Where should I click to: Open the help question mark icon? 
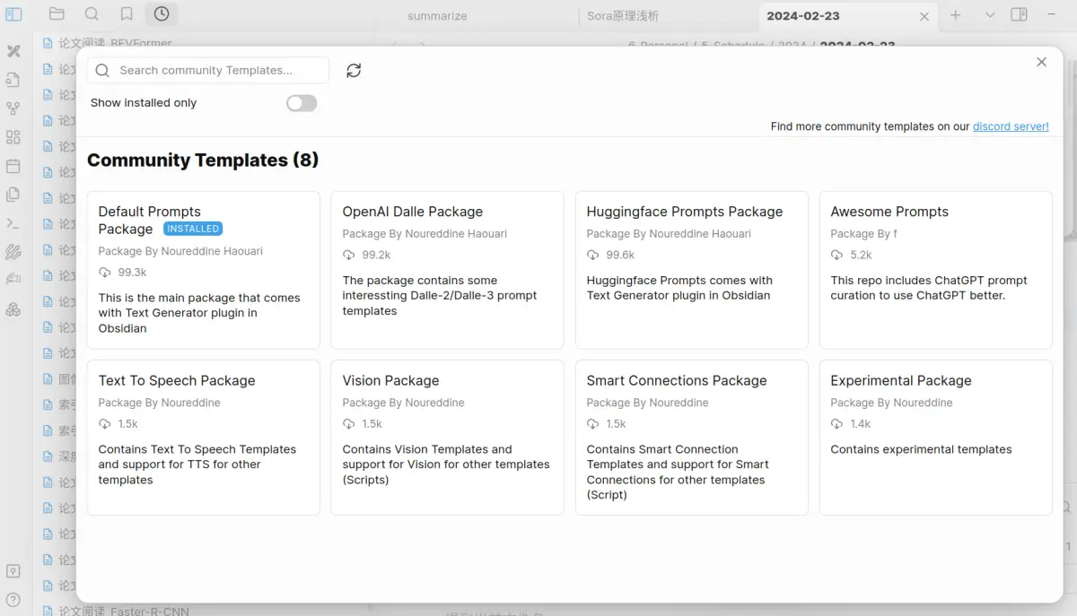click(x=13, y=599)
